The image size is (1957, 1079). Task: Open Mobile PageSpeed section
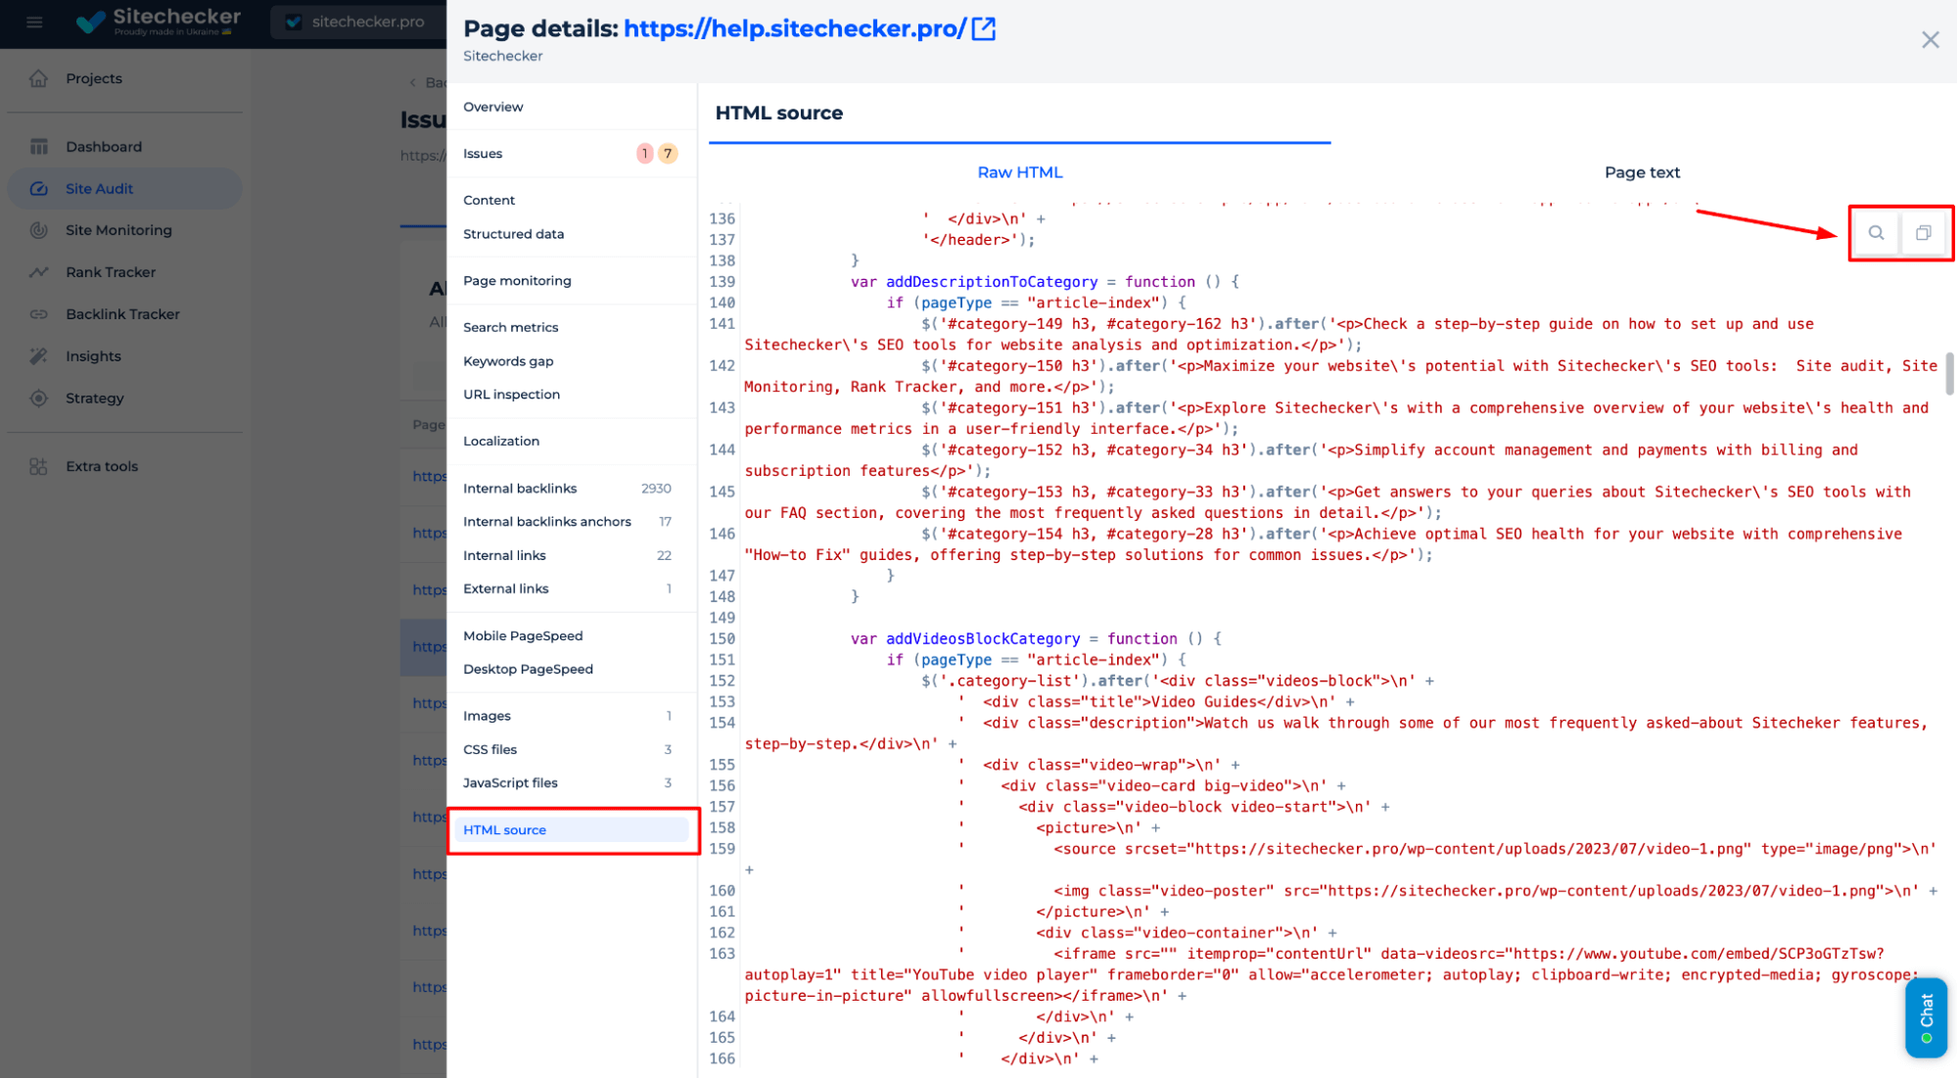(523, 636)
